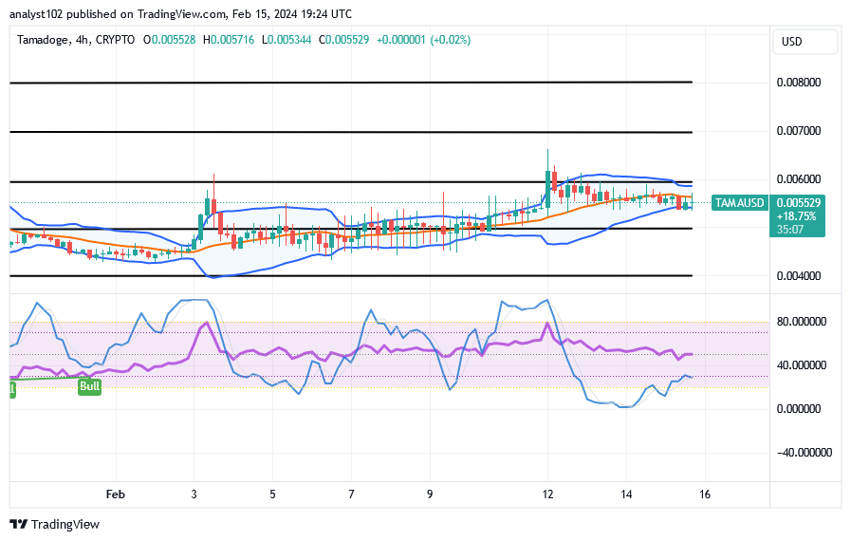Click the TAMAUSD price label tag
This screenshot has width=851, height=541.
coord(739,202)
